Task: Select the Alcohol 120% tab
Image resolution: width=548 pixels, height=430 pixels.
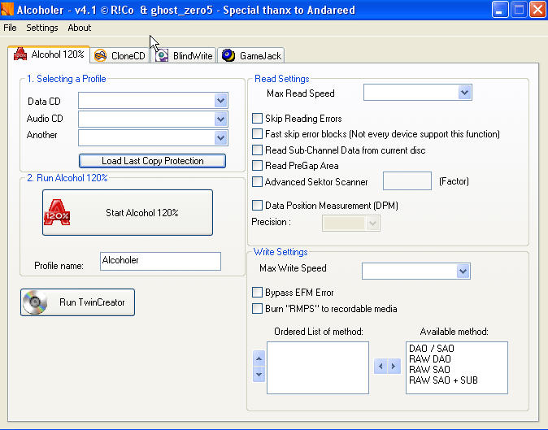Action: [x=49, y=54]
